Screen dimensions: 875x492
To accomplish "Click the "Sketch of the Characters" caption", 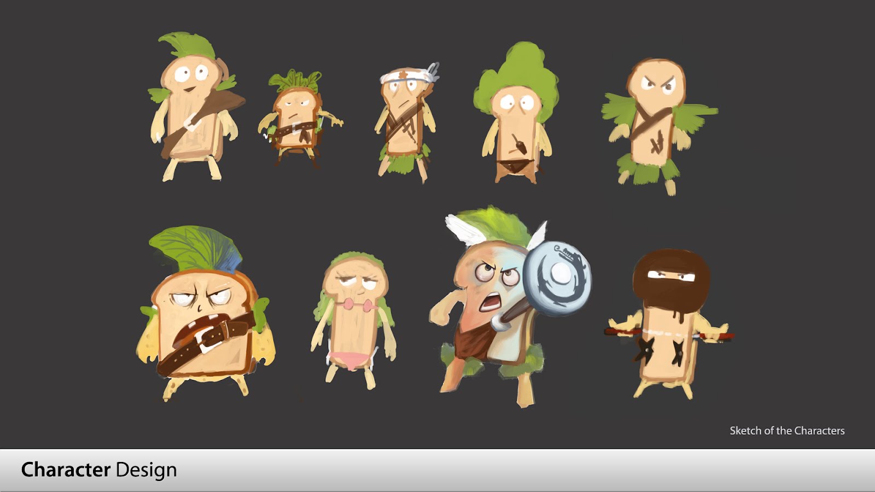I will 786,431.
